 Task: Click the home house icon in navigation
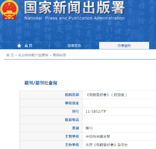(19, 46)
